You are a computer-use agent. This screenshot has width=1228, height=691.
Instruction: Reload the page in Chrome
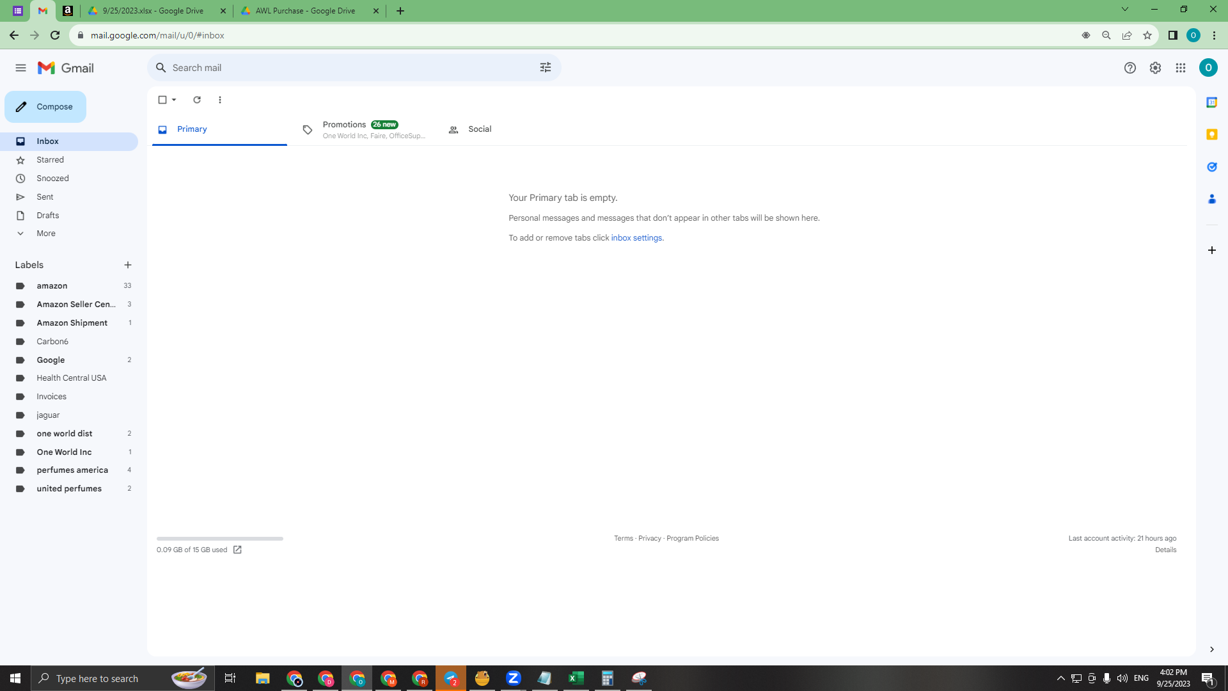(55, 35)
